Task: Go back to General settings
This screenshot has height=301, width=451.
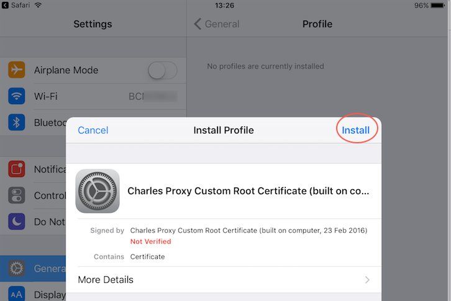Action: 217,24
